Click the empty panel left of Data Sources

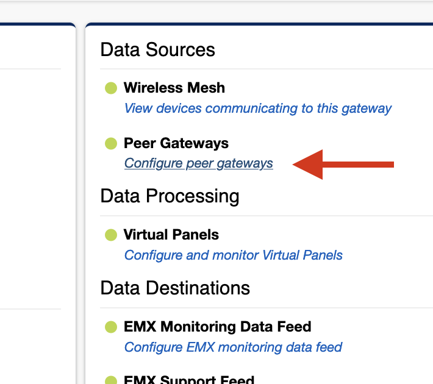click(x=34, y=183)
